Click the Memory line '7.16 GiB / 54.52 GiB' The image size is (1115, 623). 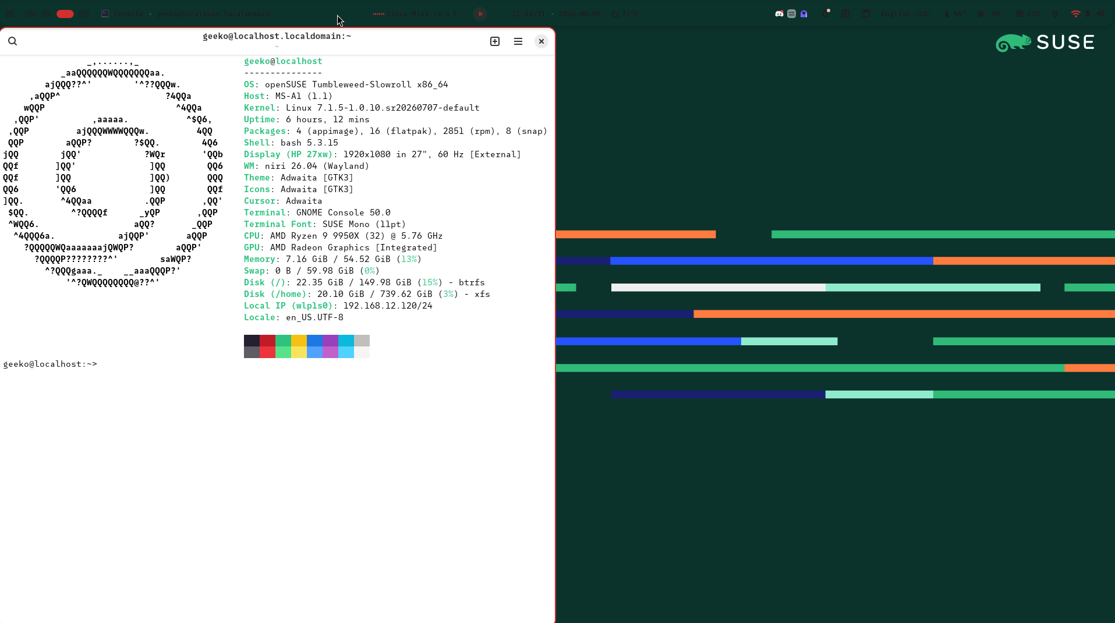pyautogui.click(x=333, y=259)
